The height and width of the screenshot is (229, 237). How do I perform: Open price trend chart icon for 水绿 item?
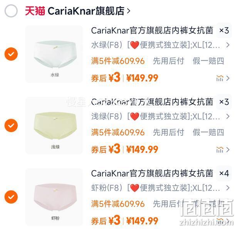(220, 78)
